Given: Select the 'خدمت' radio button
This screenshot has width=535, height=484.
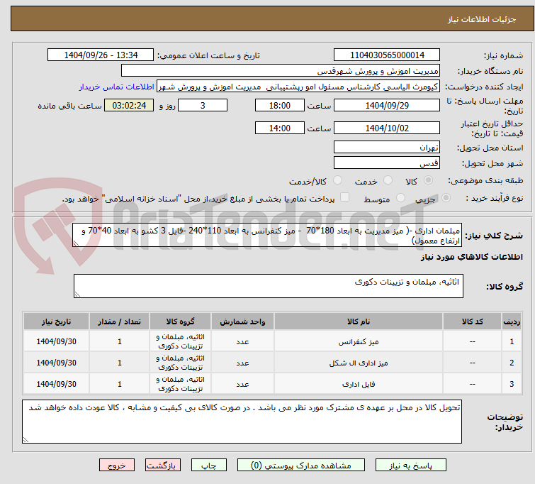Looking at the screenshot, I should coord(388,180).
